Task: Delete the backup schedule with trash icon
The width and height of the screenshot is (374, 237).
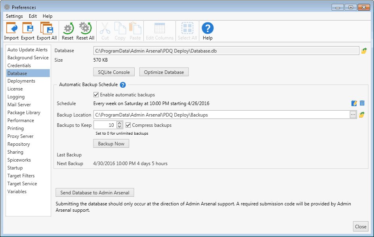Action: (x=362, y=103)
